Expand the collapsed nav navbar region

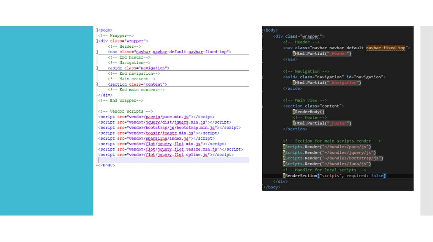(97, 52)
